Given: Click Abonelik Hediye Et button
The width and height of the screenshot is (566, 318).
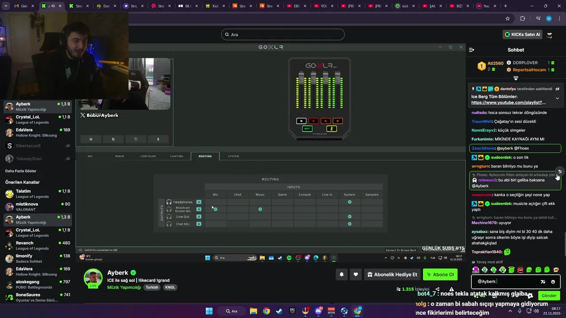Looking at the screenshot, I should coord(392,274).
